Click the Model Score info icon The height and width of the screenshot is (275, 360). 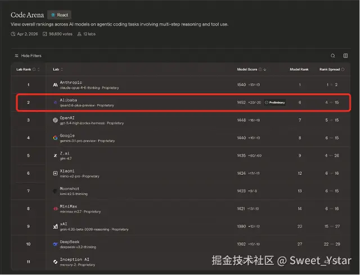point(260,69)
